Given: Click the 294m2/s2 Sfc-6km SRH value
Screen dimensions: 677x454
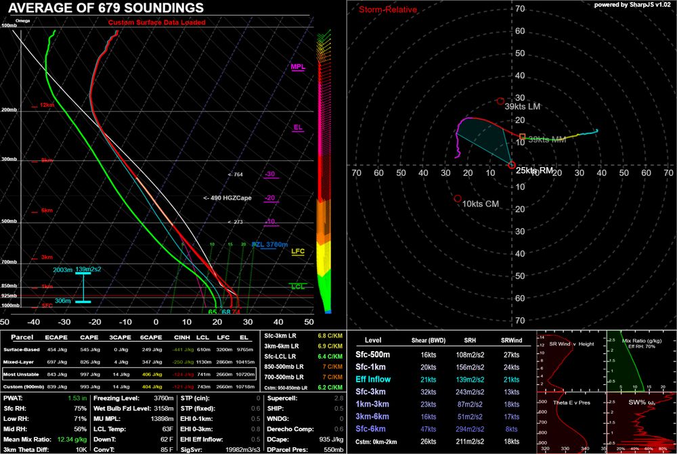Looking at the screenshot, I should 470,429.
